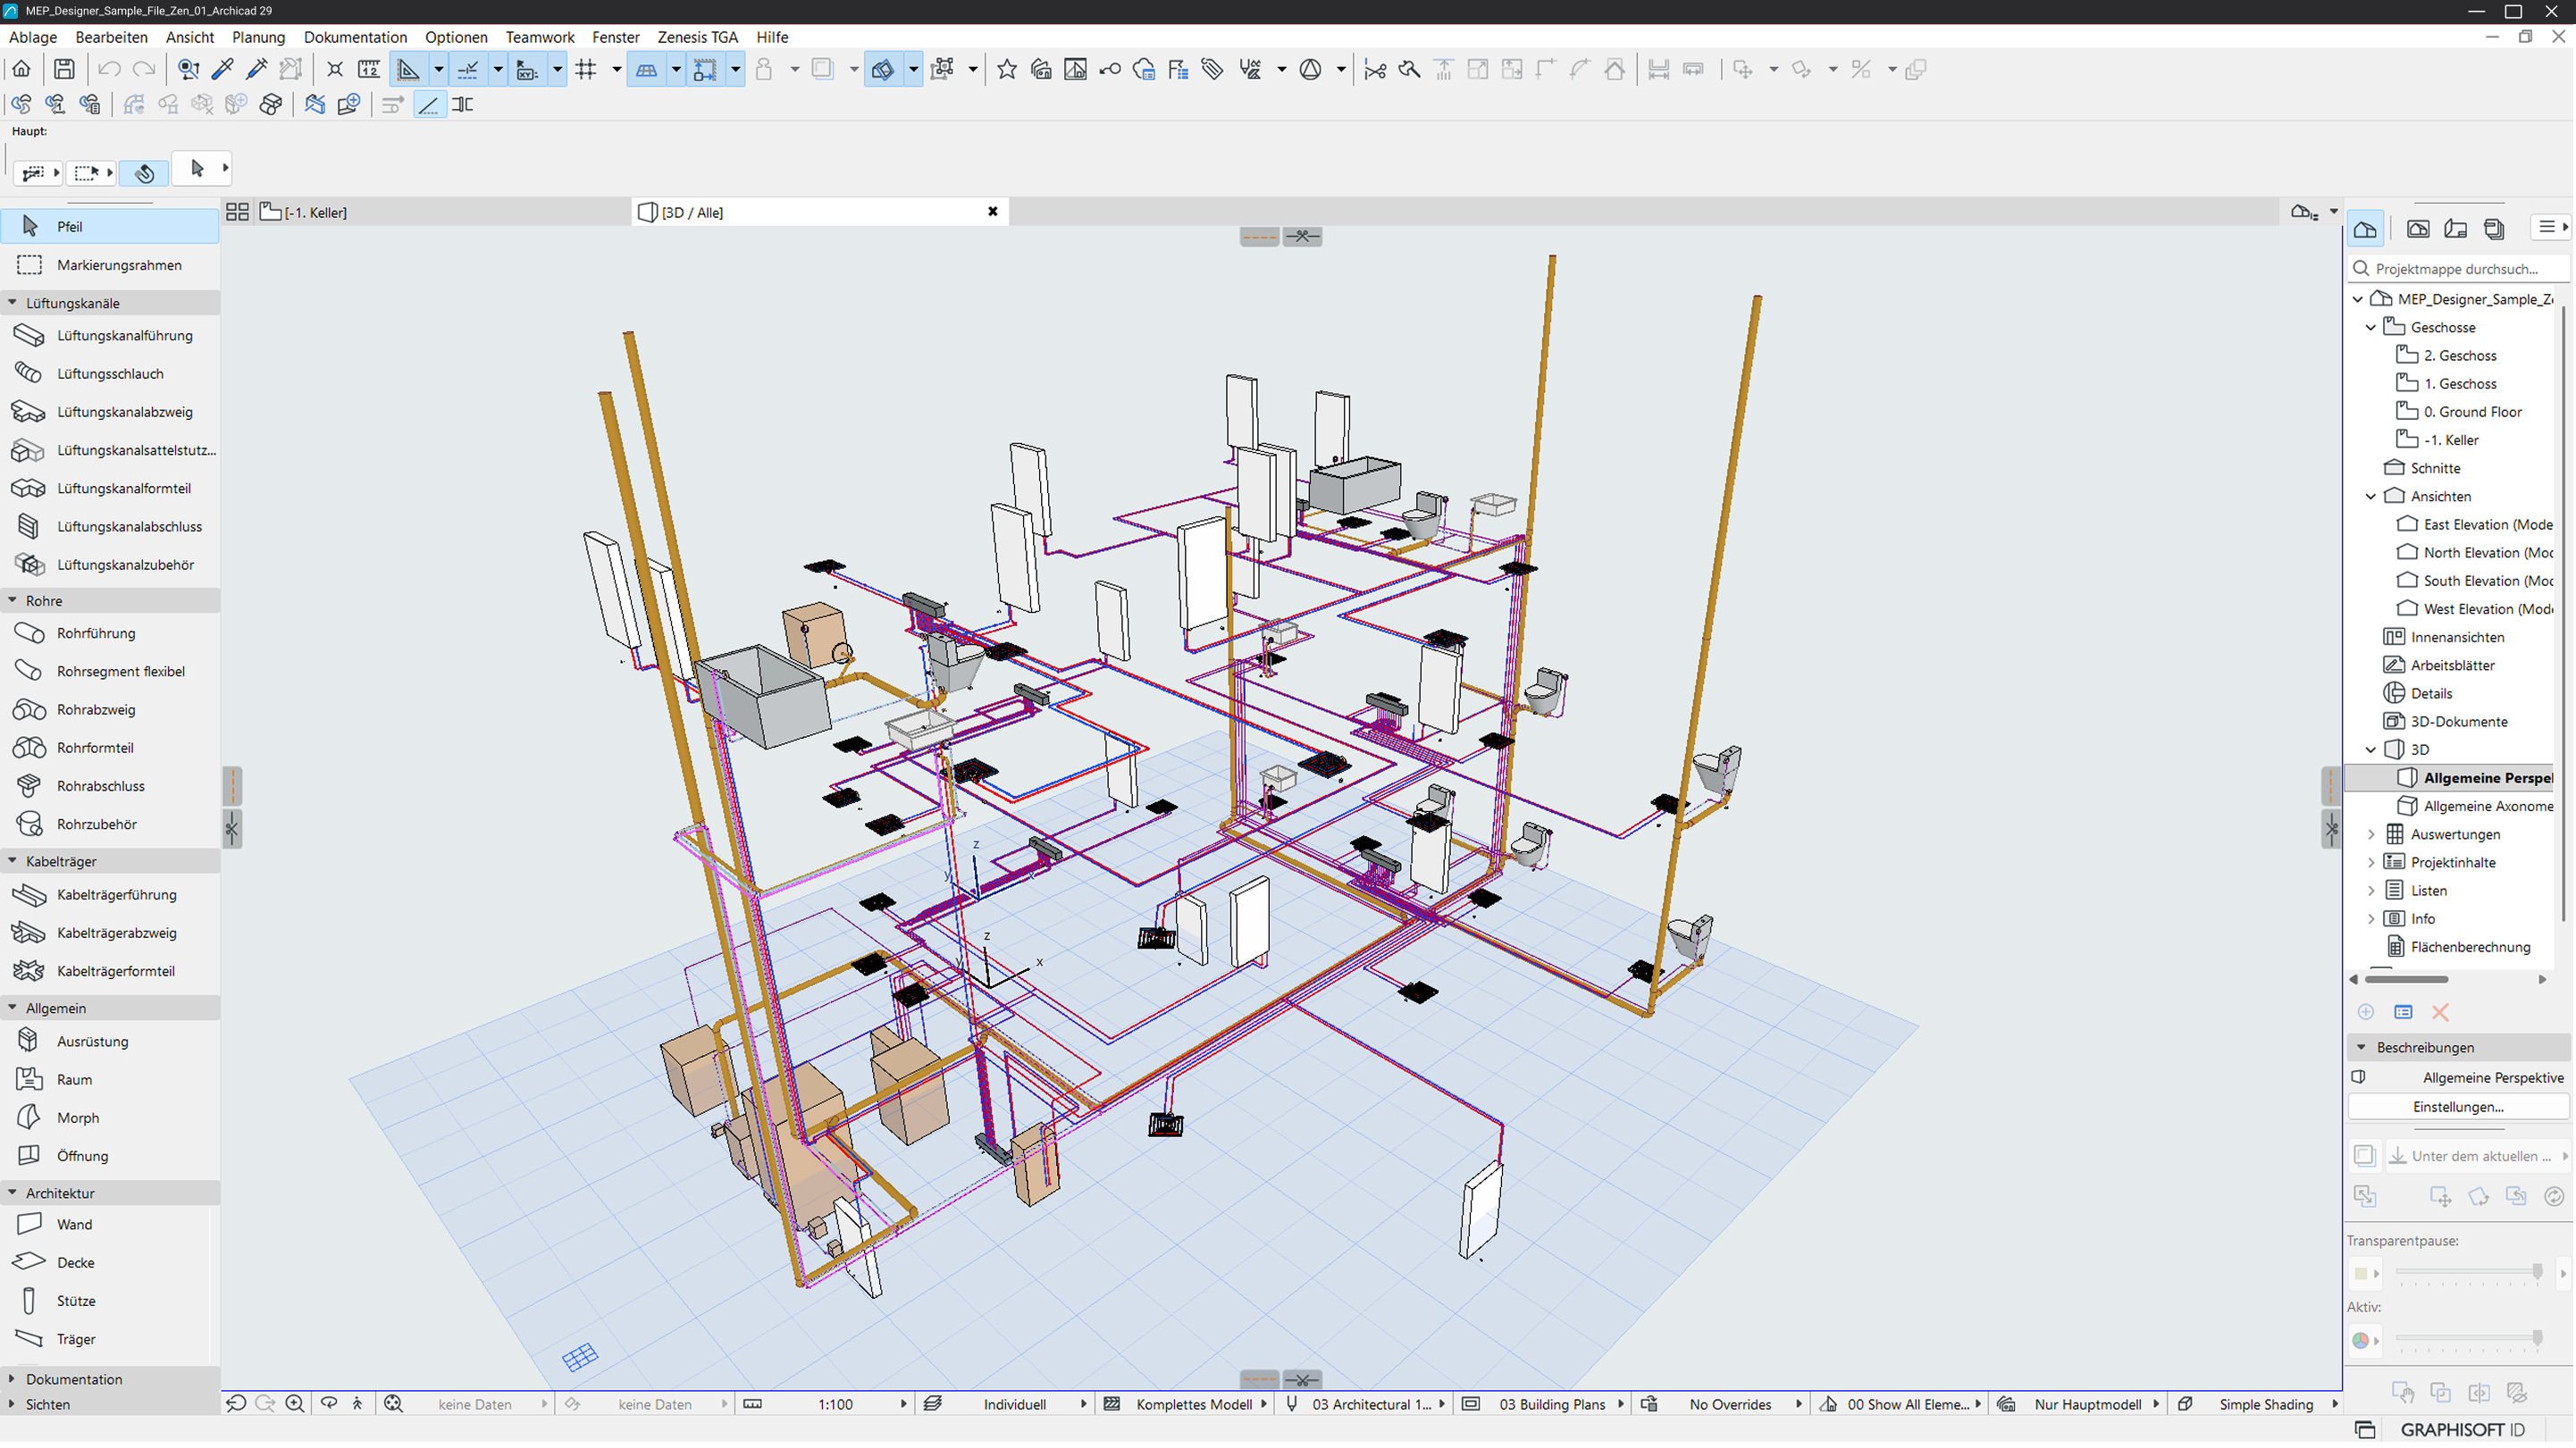Screen dimensions: 2576x1448
Task: Collapse the Lüftungskanäle toolbox group
Action: click(x=12, y=303)
